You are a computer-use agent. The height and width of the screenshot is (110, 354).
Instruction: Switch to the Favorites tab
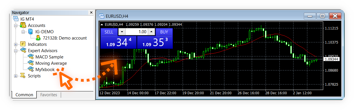click(49, 95)
